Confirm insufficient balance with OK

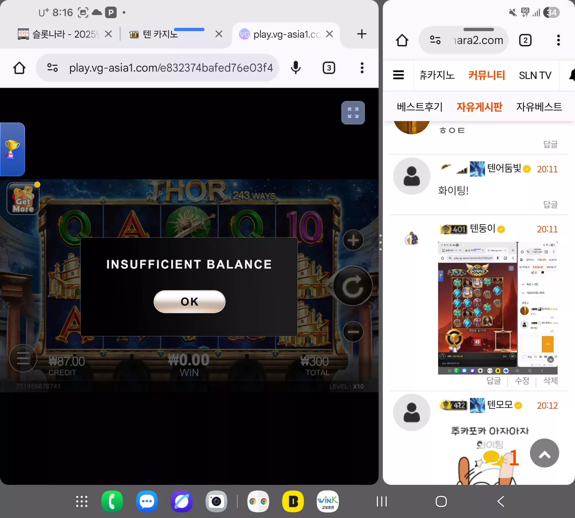pos(189,302)
